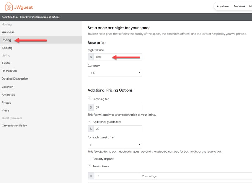This screenshot has width=252, height=183.
Task: Open the Currency USD dropdown
Action: click(x=115, y=73)
